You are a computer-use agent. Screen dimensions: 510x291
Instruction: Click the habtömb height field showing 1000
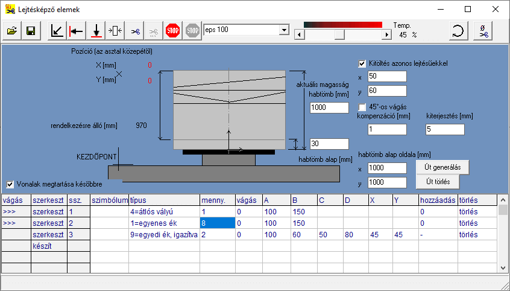(329, 107)
